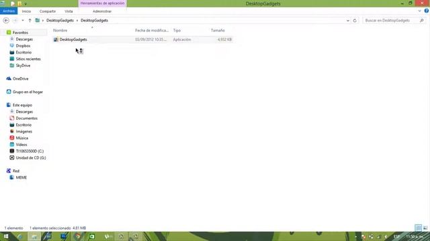Image resolution: width=430 pixels, height=241 pixels.
Task: Open SkyDrive in sidebar
Action: pyautogui.click(x=23, y=66)
